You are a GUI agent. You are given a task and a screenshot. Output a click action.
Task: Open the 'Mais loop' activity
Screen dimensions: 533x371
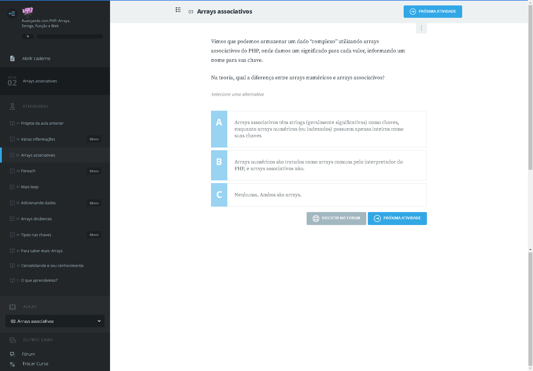[x=30, y=187]
